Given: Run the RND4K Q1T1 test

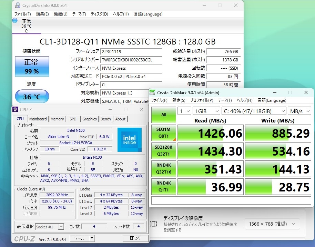Looking at the screenshot, I should coord(164,186).
